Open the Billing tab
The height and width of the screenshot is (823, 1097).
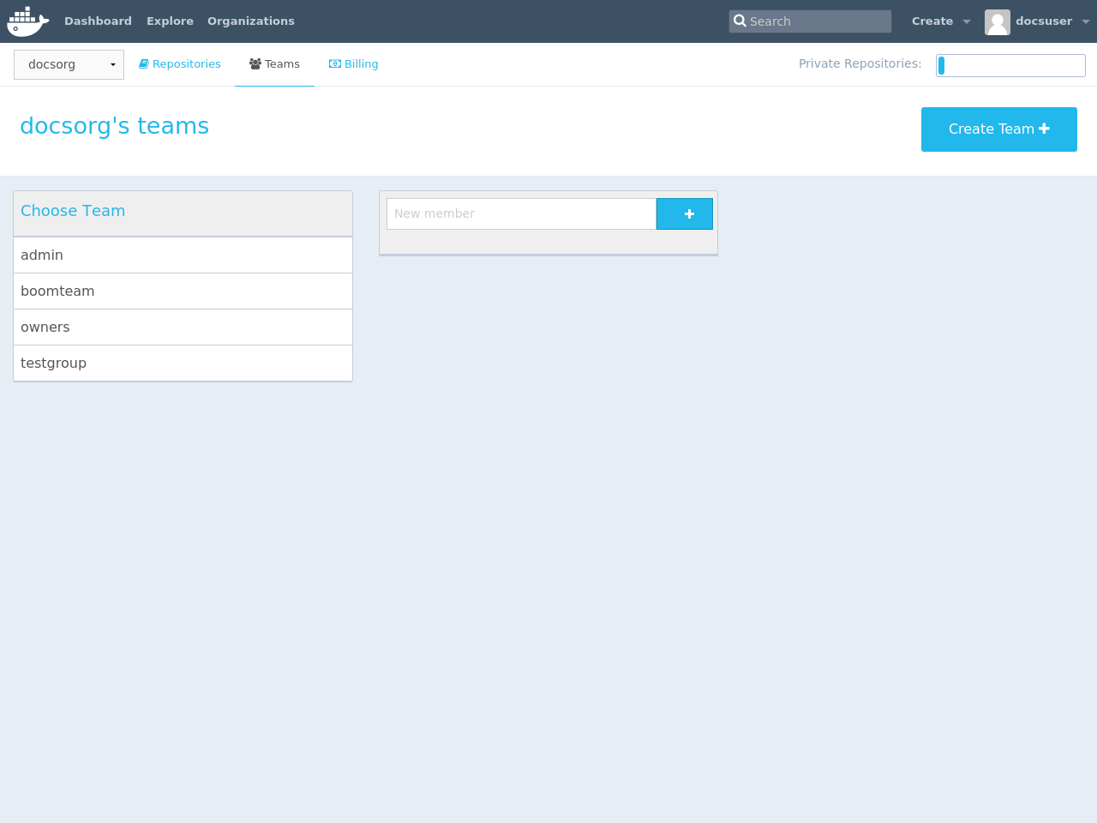(354, 64)
